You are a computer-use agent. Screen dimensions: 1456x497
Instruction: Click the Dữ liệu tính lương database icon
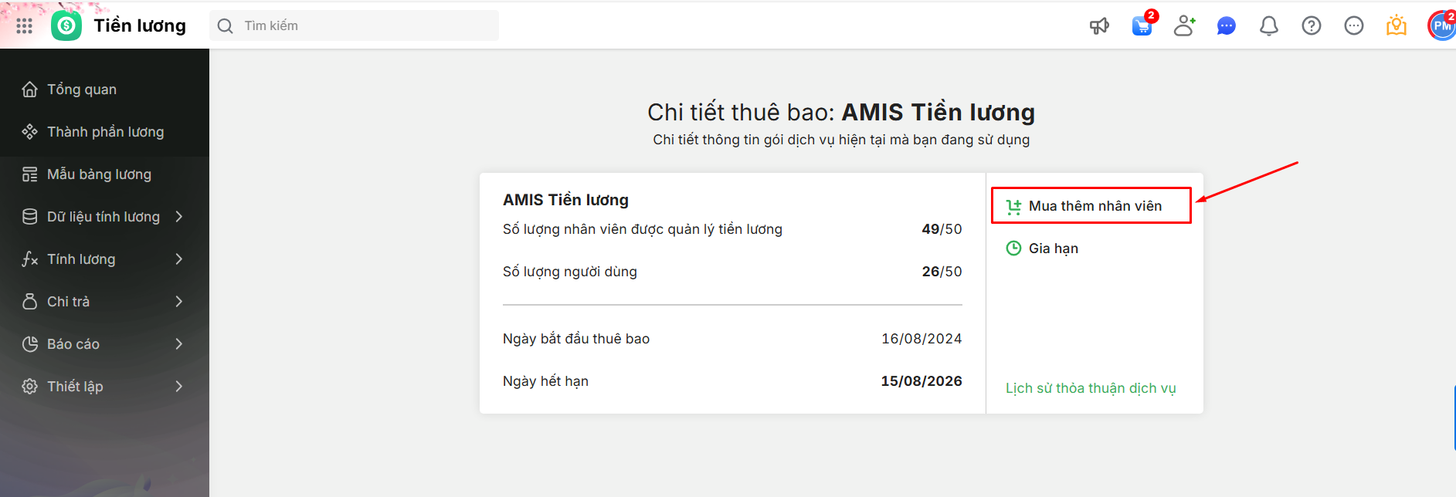29,217
